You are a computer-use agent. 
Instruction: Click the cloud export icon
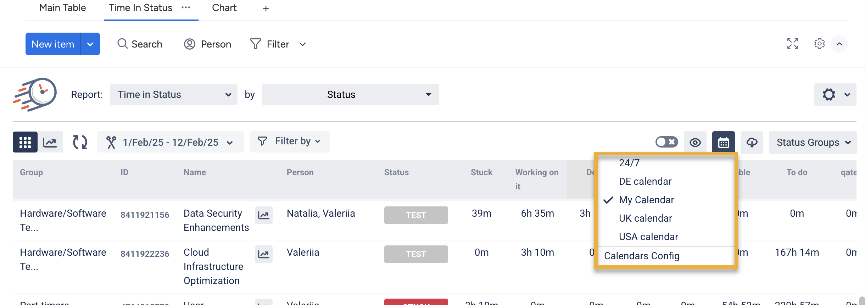[x=752, y=142]
